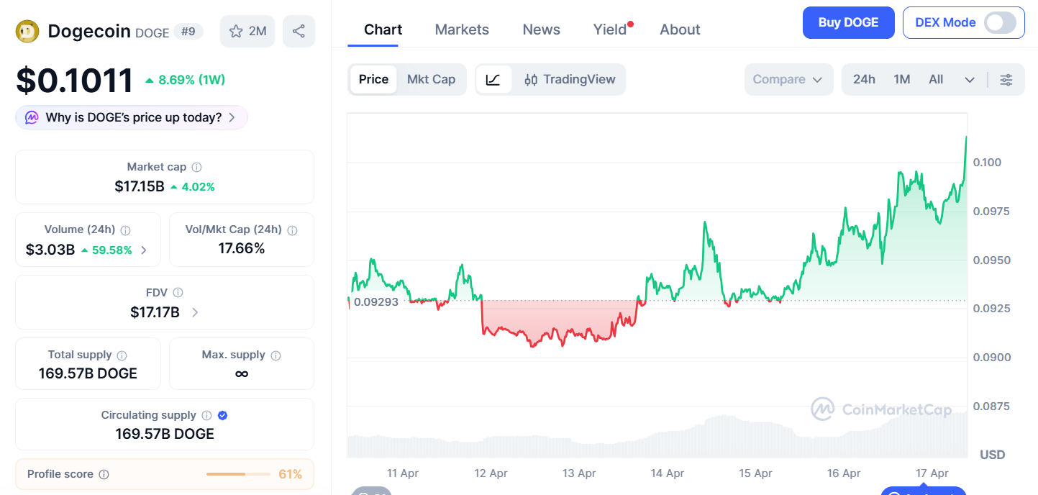Click the 8.69% (1W) price change
The width and height of the screenshot is (1038, 495).
[186, 80]
